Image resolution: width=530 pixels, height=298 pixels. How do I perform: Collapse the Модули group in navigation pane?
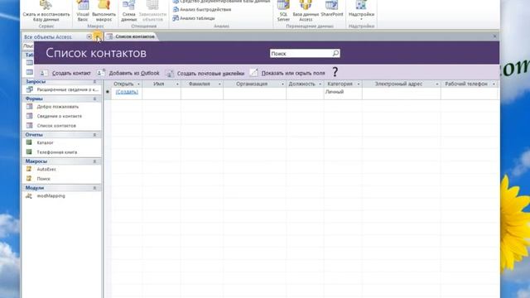95,188
